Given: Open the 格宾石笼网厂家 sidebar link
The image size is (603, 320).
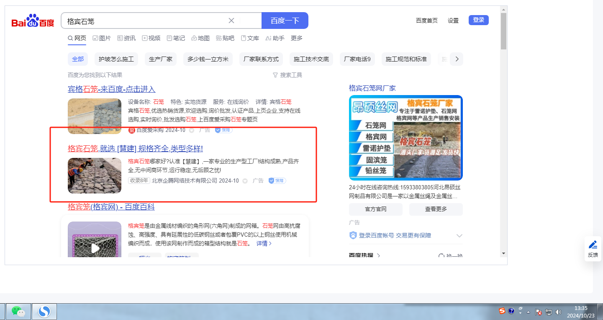Looking at the screenshot, I should 372,88.
